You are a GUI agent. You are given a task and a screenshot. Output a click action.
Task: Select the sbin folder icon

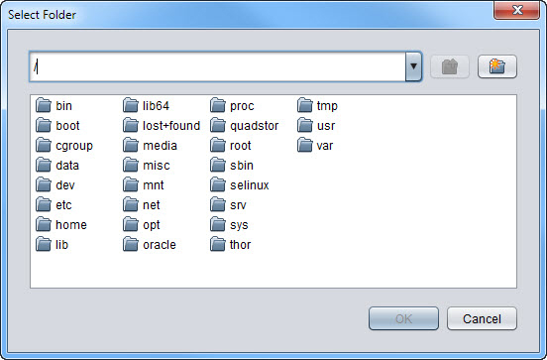pos(218,165)
